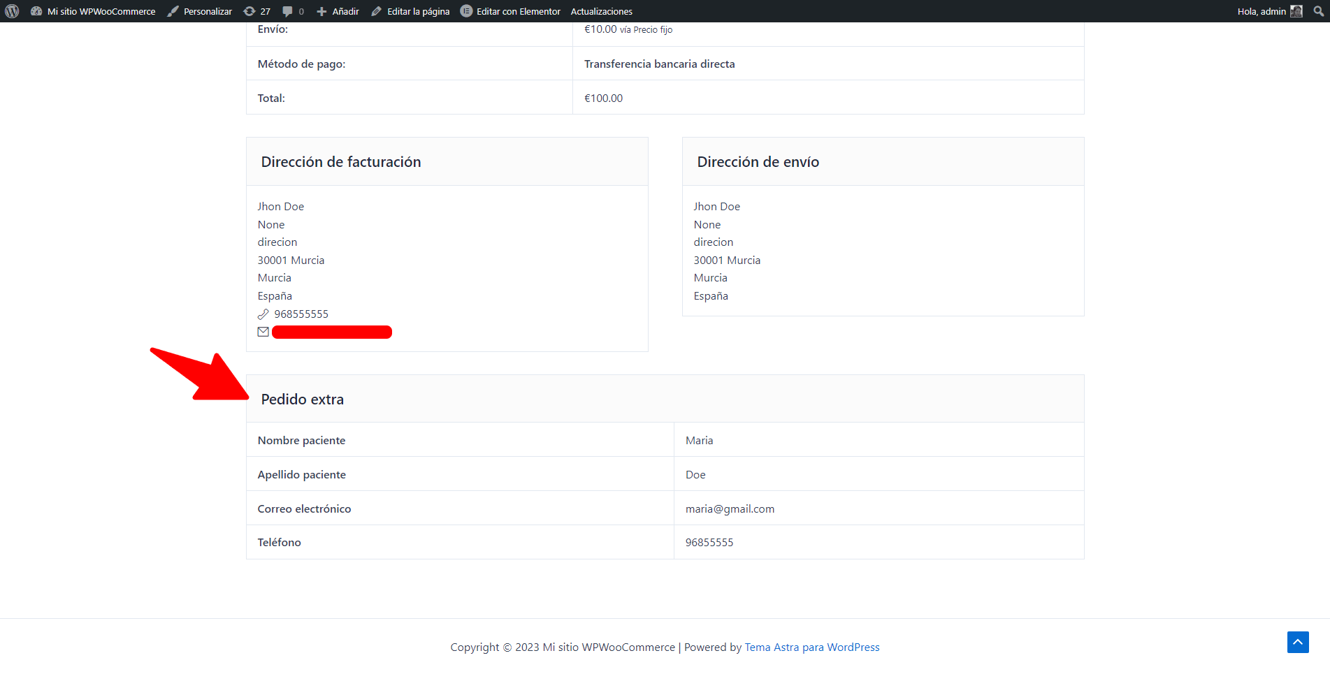Select the billing phone number 968555555

point(301,314)
